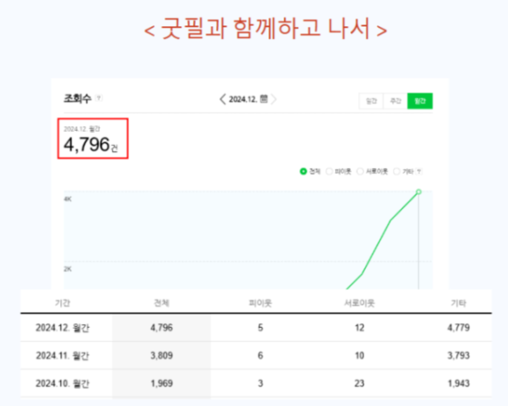Click the chart's latest data point marker

click(x=419, y=192)
